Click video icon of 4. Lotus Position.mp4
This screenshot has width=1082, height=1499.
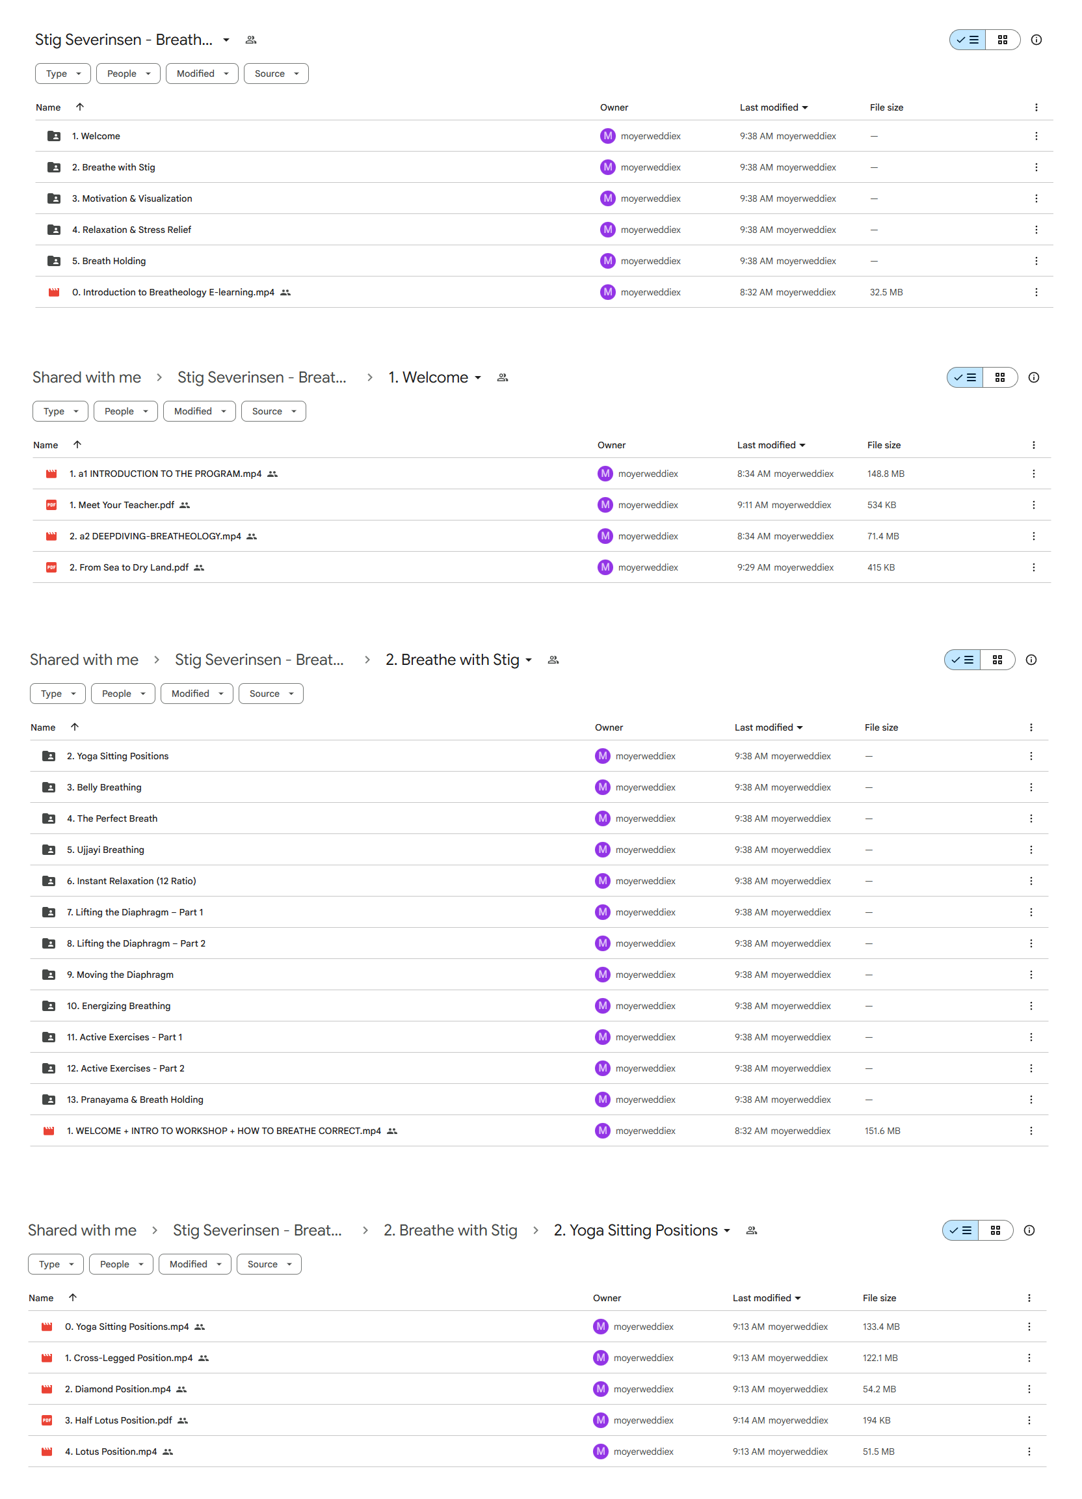tap(47, 1452)
